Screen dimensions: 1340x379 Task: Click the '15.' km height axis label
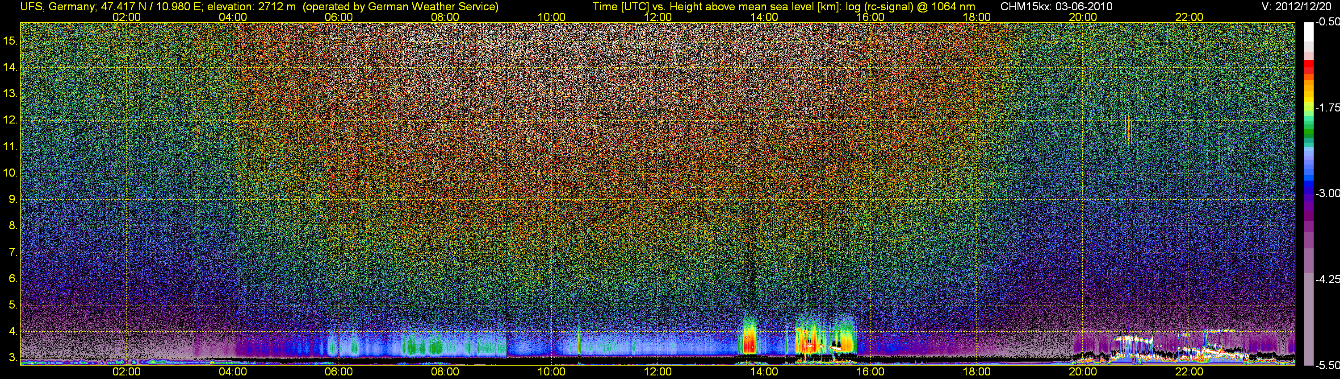click(x=10, y=41)
